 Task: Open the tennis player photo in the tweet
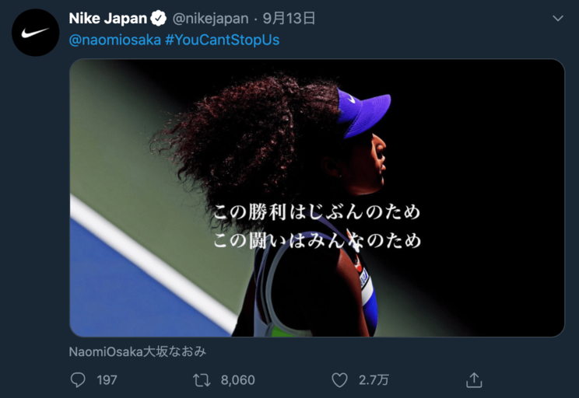tap(317, 197)
